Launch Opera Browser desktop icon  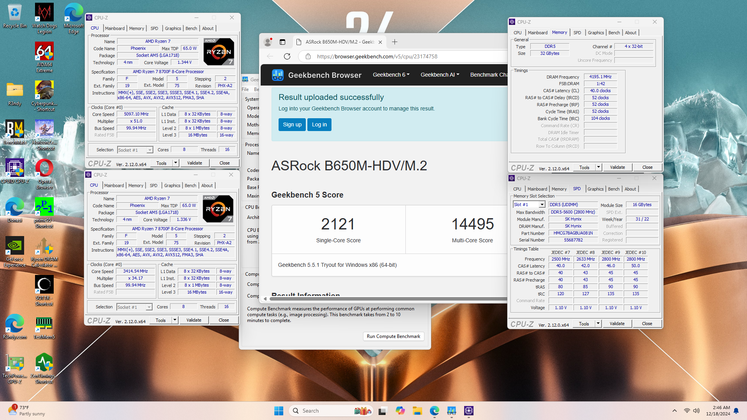tap(44, 174)
